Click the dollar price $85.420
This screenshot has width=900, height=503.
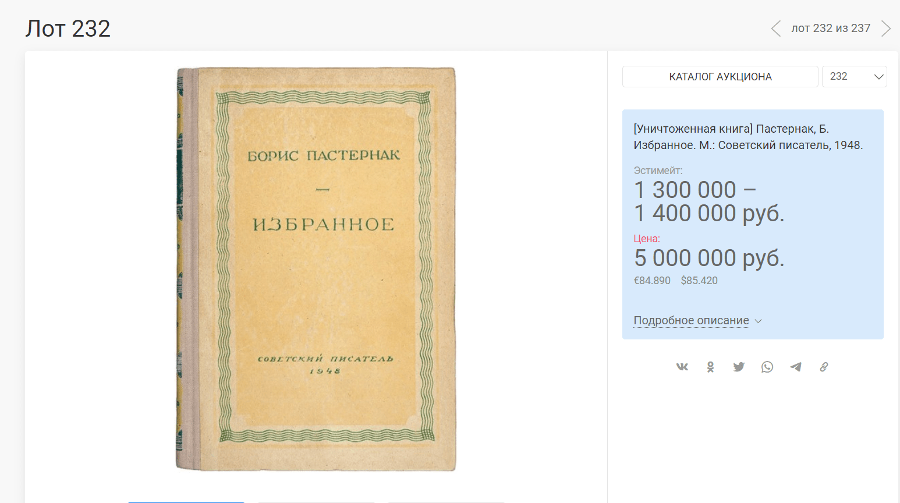pos(699,281)
